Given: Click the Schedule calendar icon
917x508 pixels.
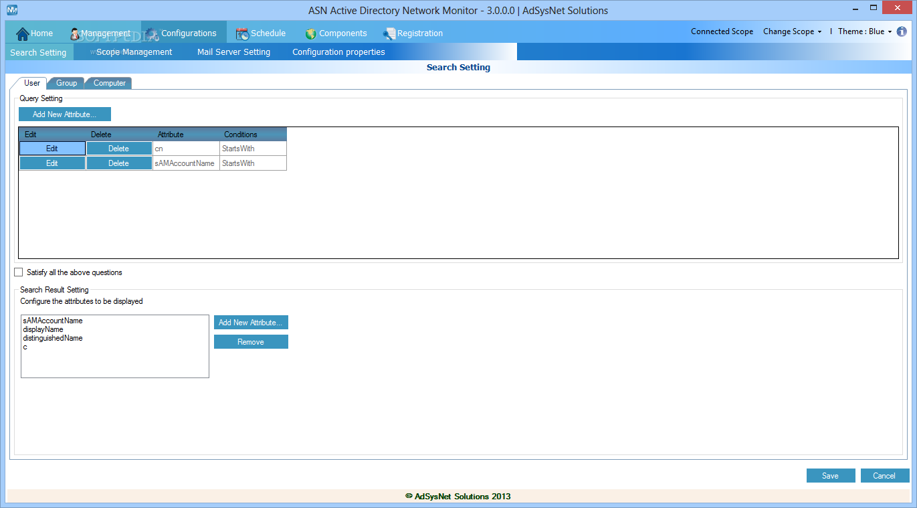Looking at the screenshot, I should coord(242,33).
